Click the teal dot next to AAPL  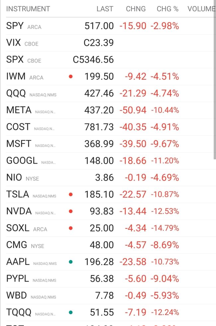70,262
